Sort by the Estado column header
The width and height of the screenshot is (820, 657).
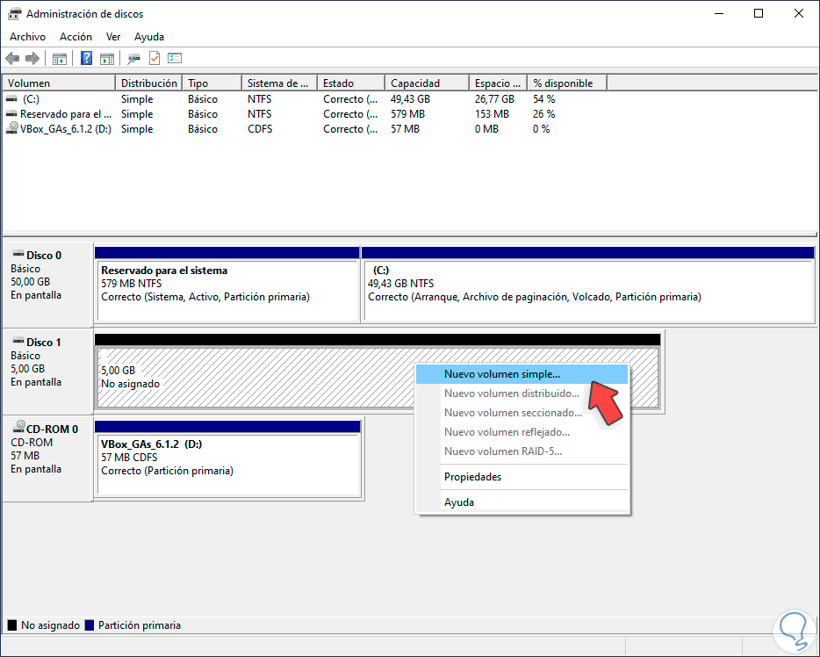click(351, 83)
